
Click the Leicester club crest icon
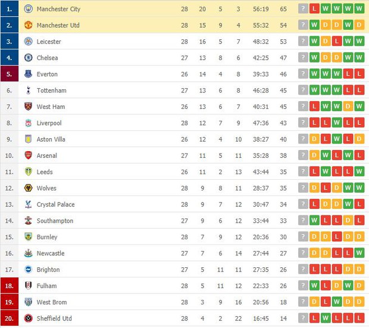coord(28,42)
